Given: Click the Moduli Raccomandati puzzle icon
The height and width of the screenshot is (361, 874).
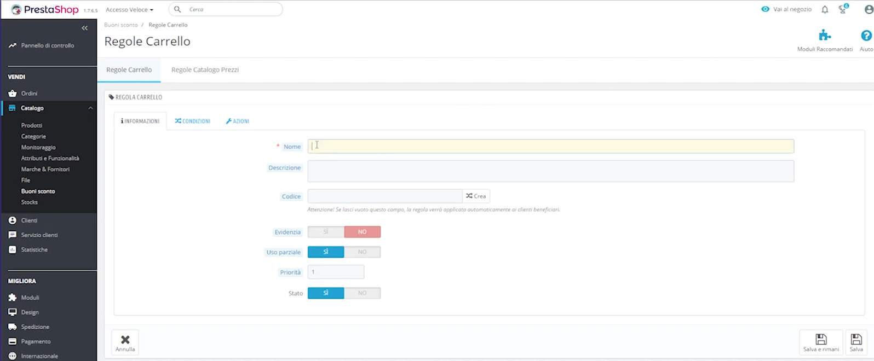Looking at the screenshot, I should (825, 36).
